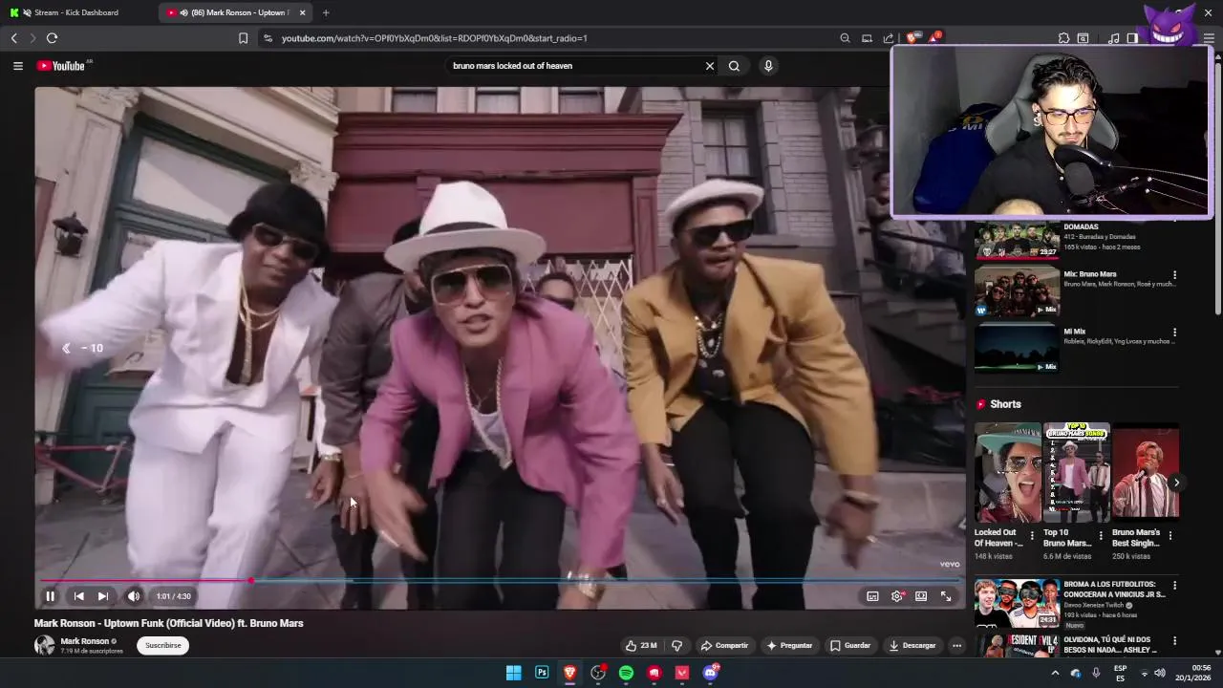This screenshot has height=688, width=1223.
Task: Open the music note playlist icon
Action: point(1113,38)
